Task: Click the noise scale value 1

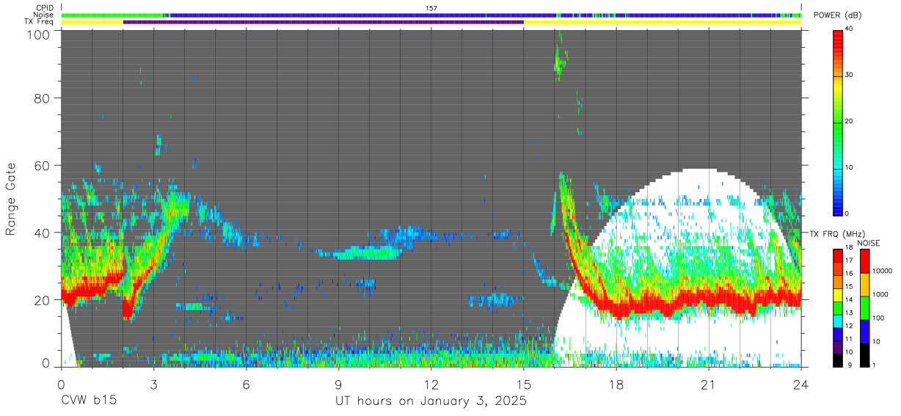Action: coord(874,365)
